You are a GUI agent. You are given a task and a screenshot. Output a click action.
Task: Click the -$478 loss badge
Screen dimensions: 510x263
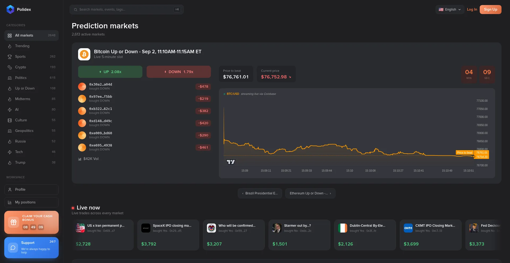[203, 87]
